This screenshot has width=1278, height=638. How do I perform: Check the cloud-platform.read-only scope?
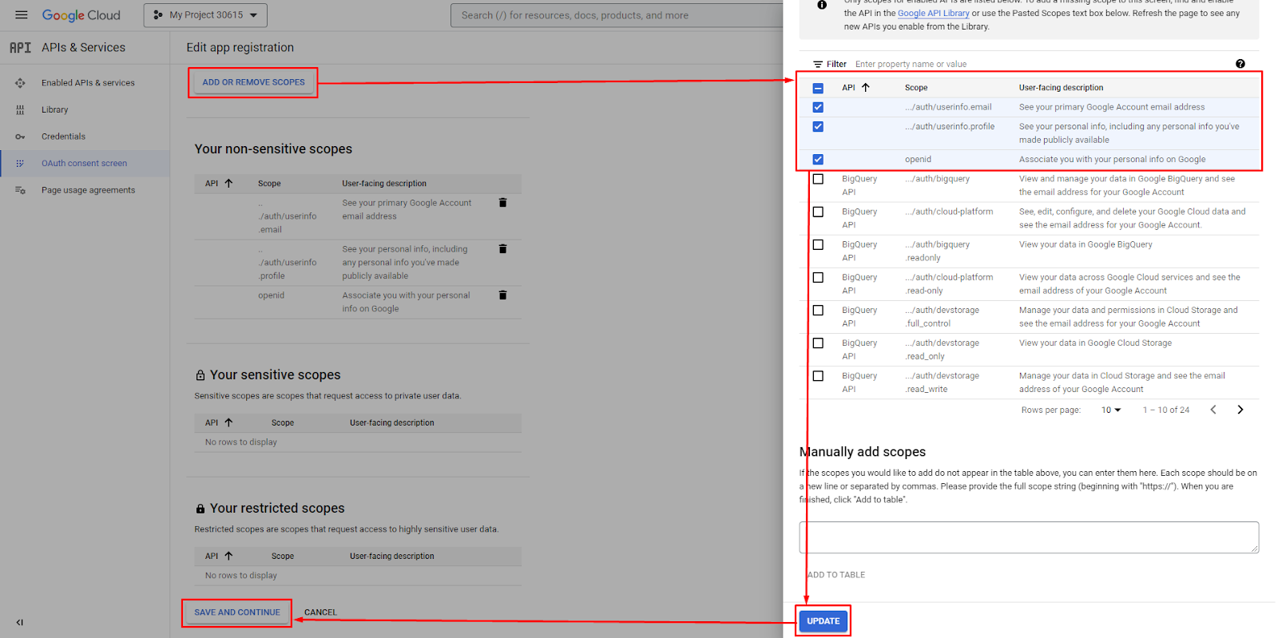(x=818, y=278)
